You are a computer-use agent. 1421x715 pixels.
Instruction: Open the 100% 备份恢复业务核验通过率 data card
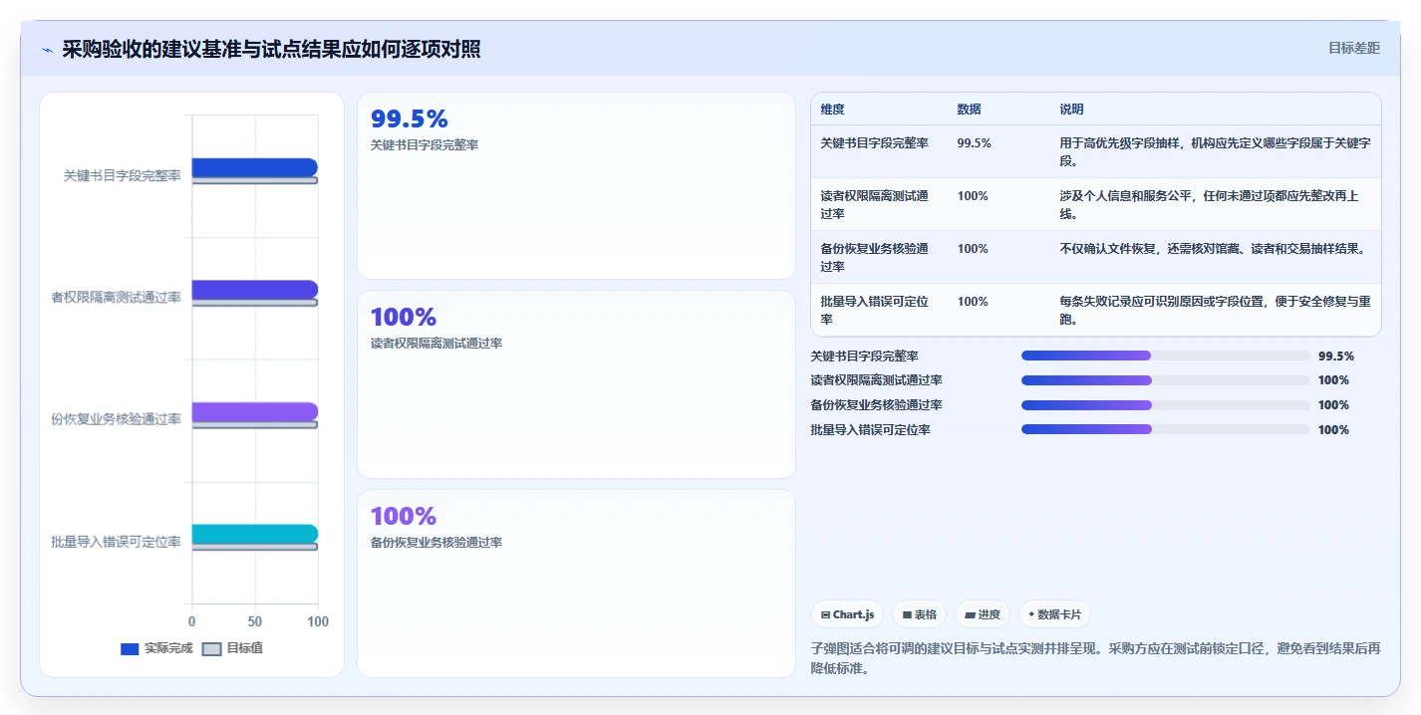pos(576,583)
